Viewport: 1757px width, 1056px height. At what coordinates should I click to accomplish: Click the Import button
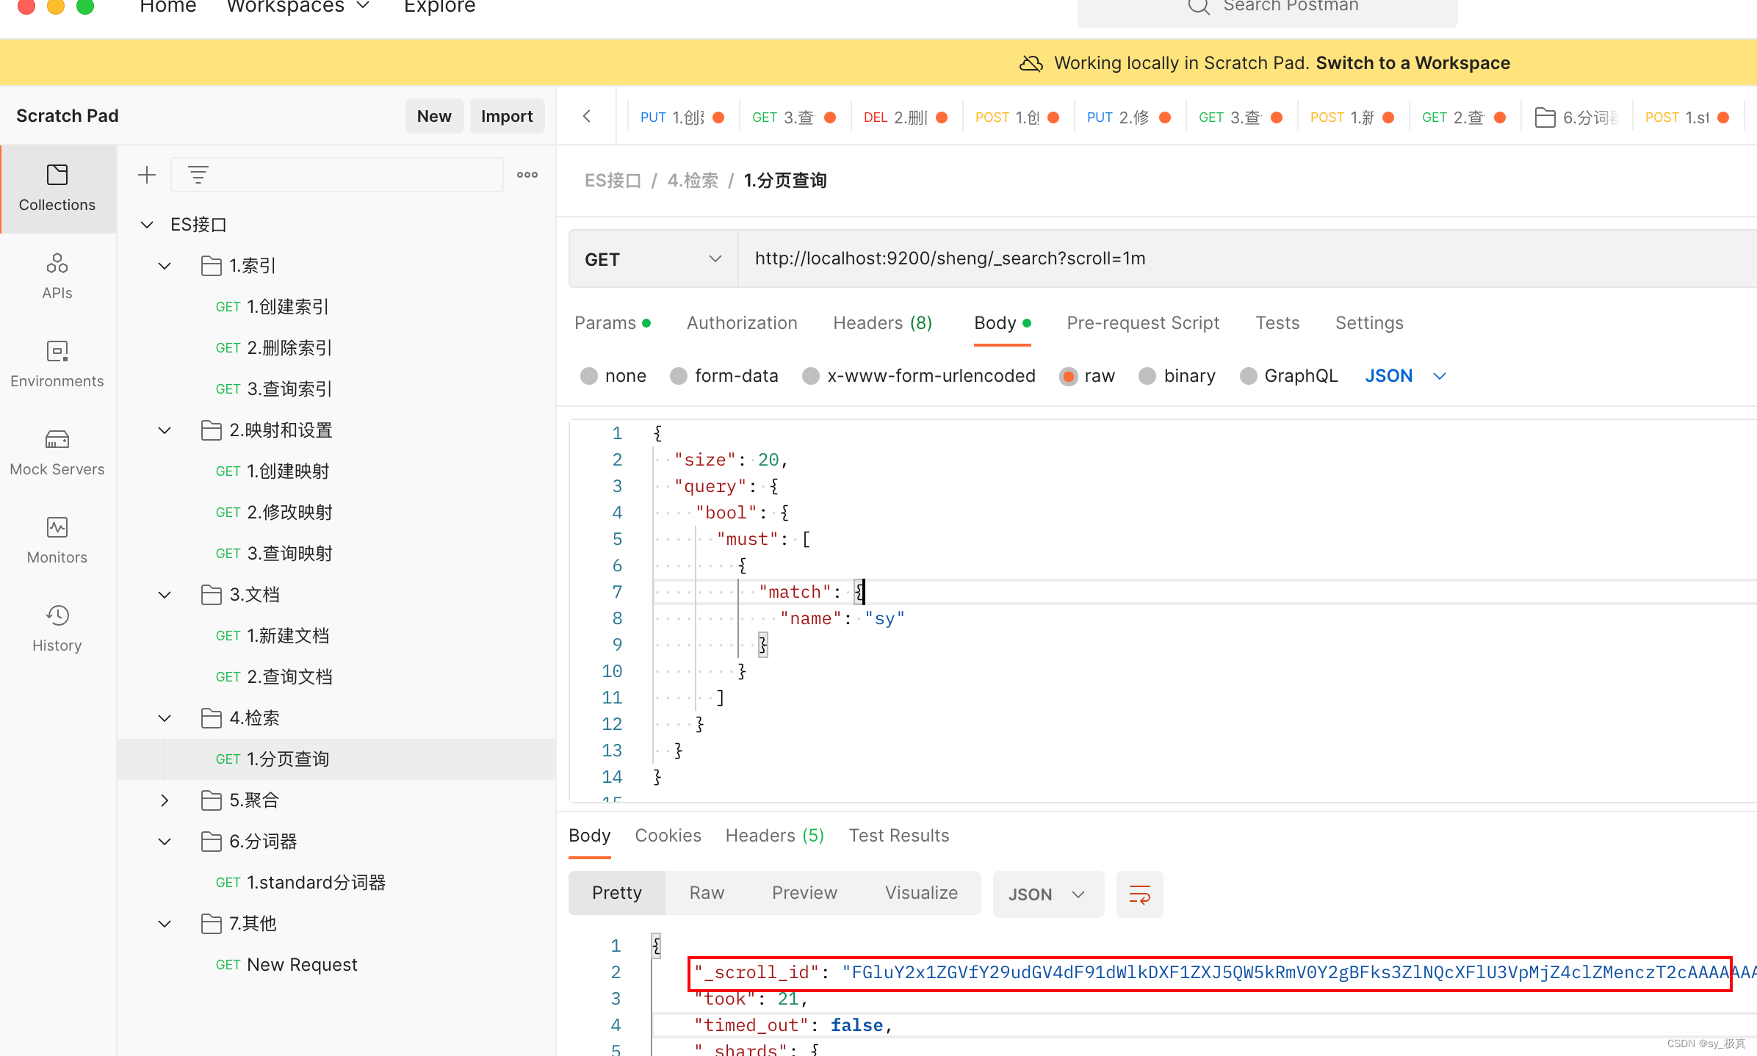507,116
